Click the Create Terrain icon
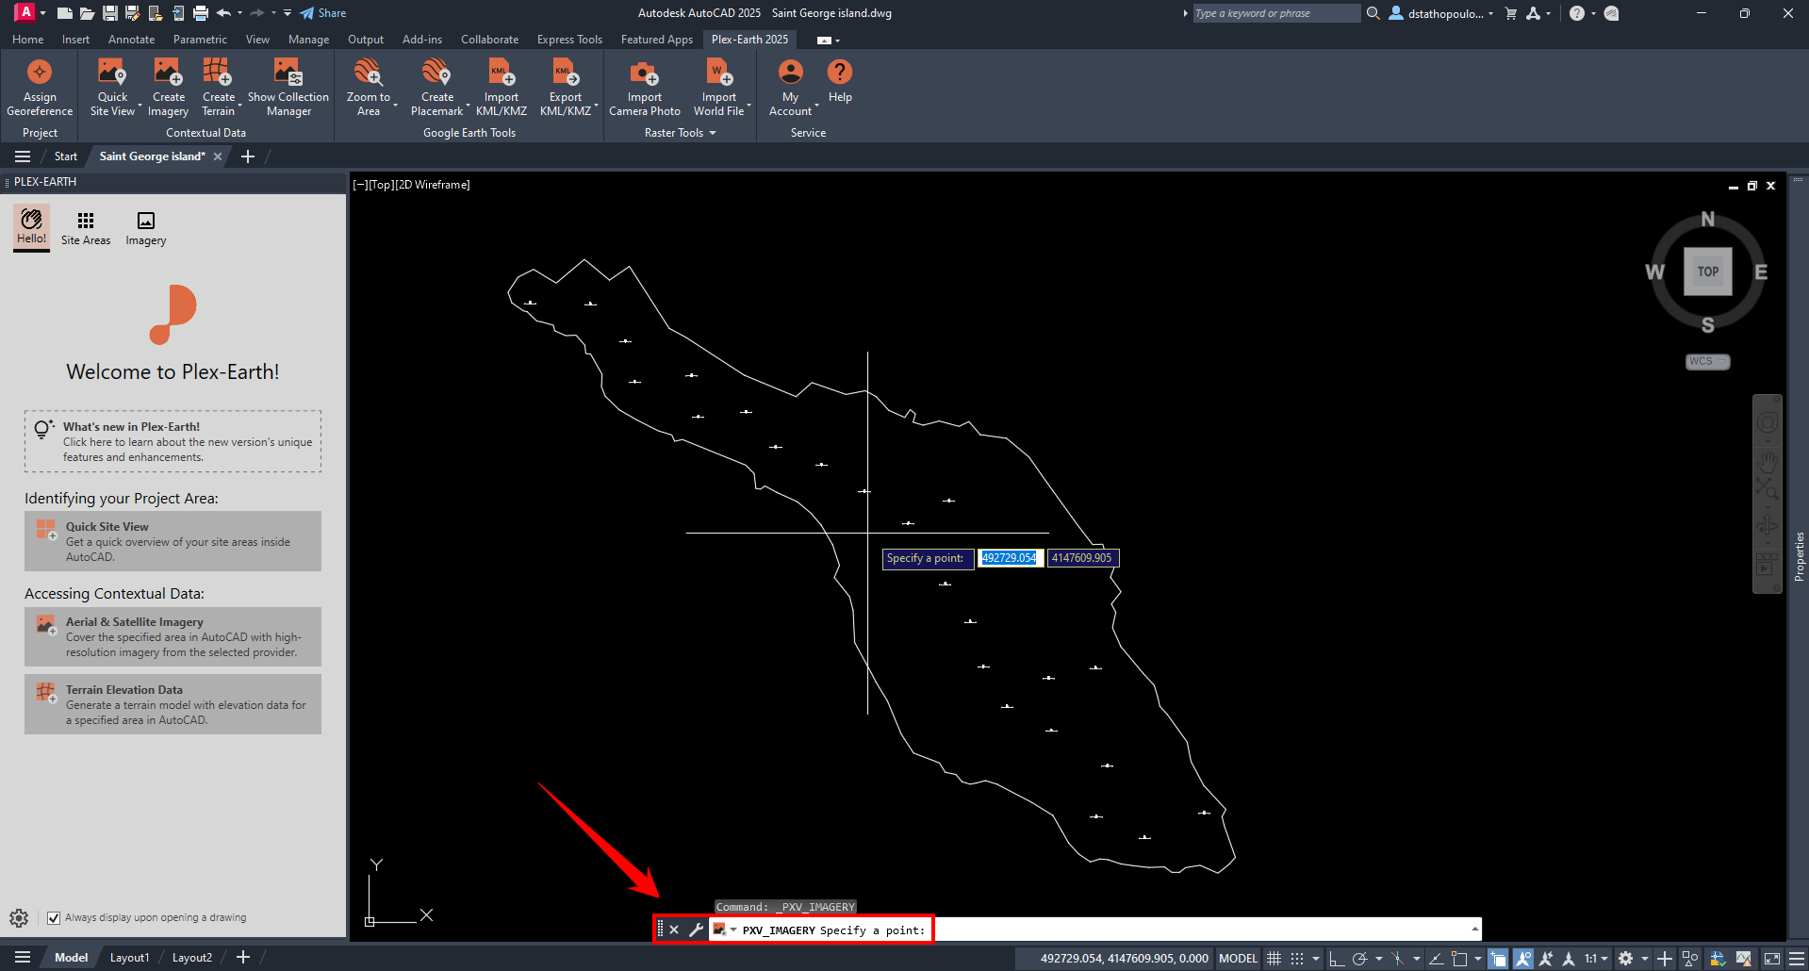This screenshot has height=971, width=1809. point(218,73)
